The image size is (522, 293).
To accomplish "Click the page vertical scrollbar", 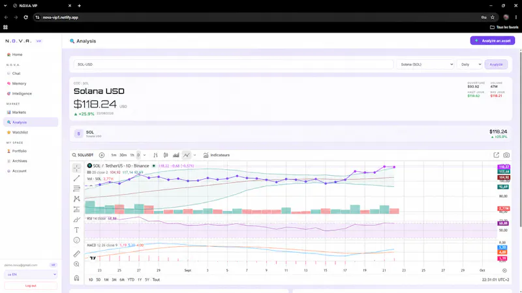I will coord(520,139).
